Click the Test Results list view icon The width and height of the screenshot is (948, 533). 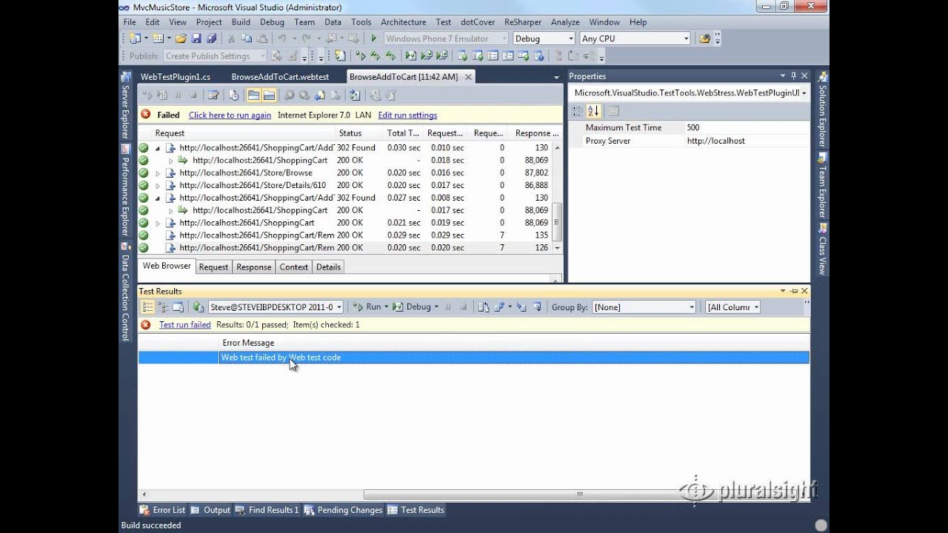pyautogui.click(x=147, y=306)
